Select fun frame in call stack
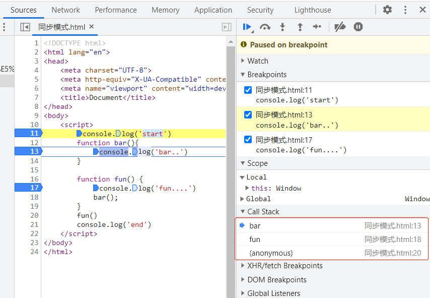 pyautogui.click(x=331, y=239)
